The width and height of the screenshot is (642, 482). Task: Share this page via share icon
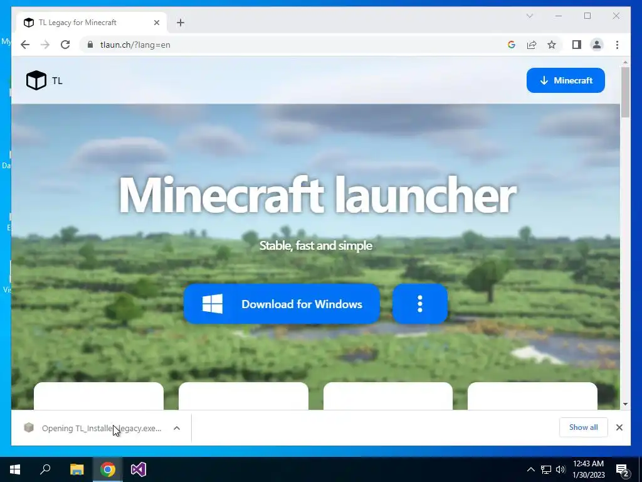pyautogui.click(x=532, y=45)
